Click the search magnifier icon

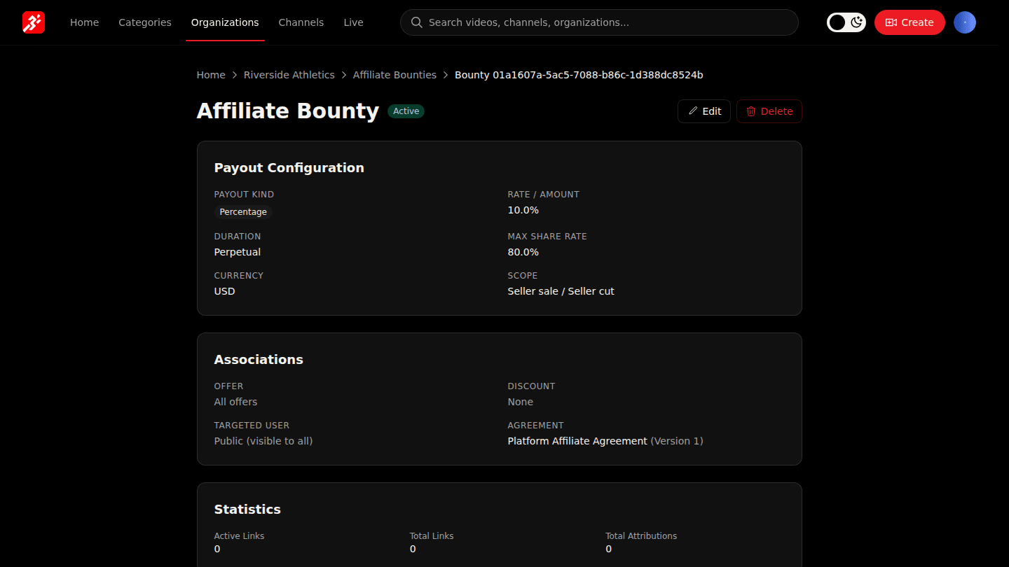[416, 22]
